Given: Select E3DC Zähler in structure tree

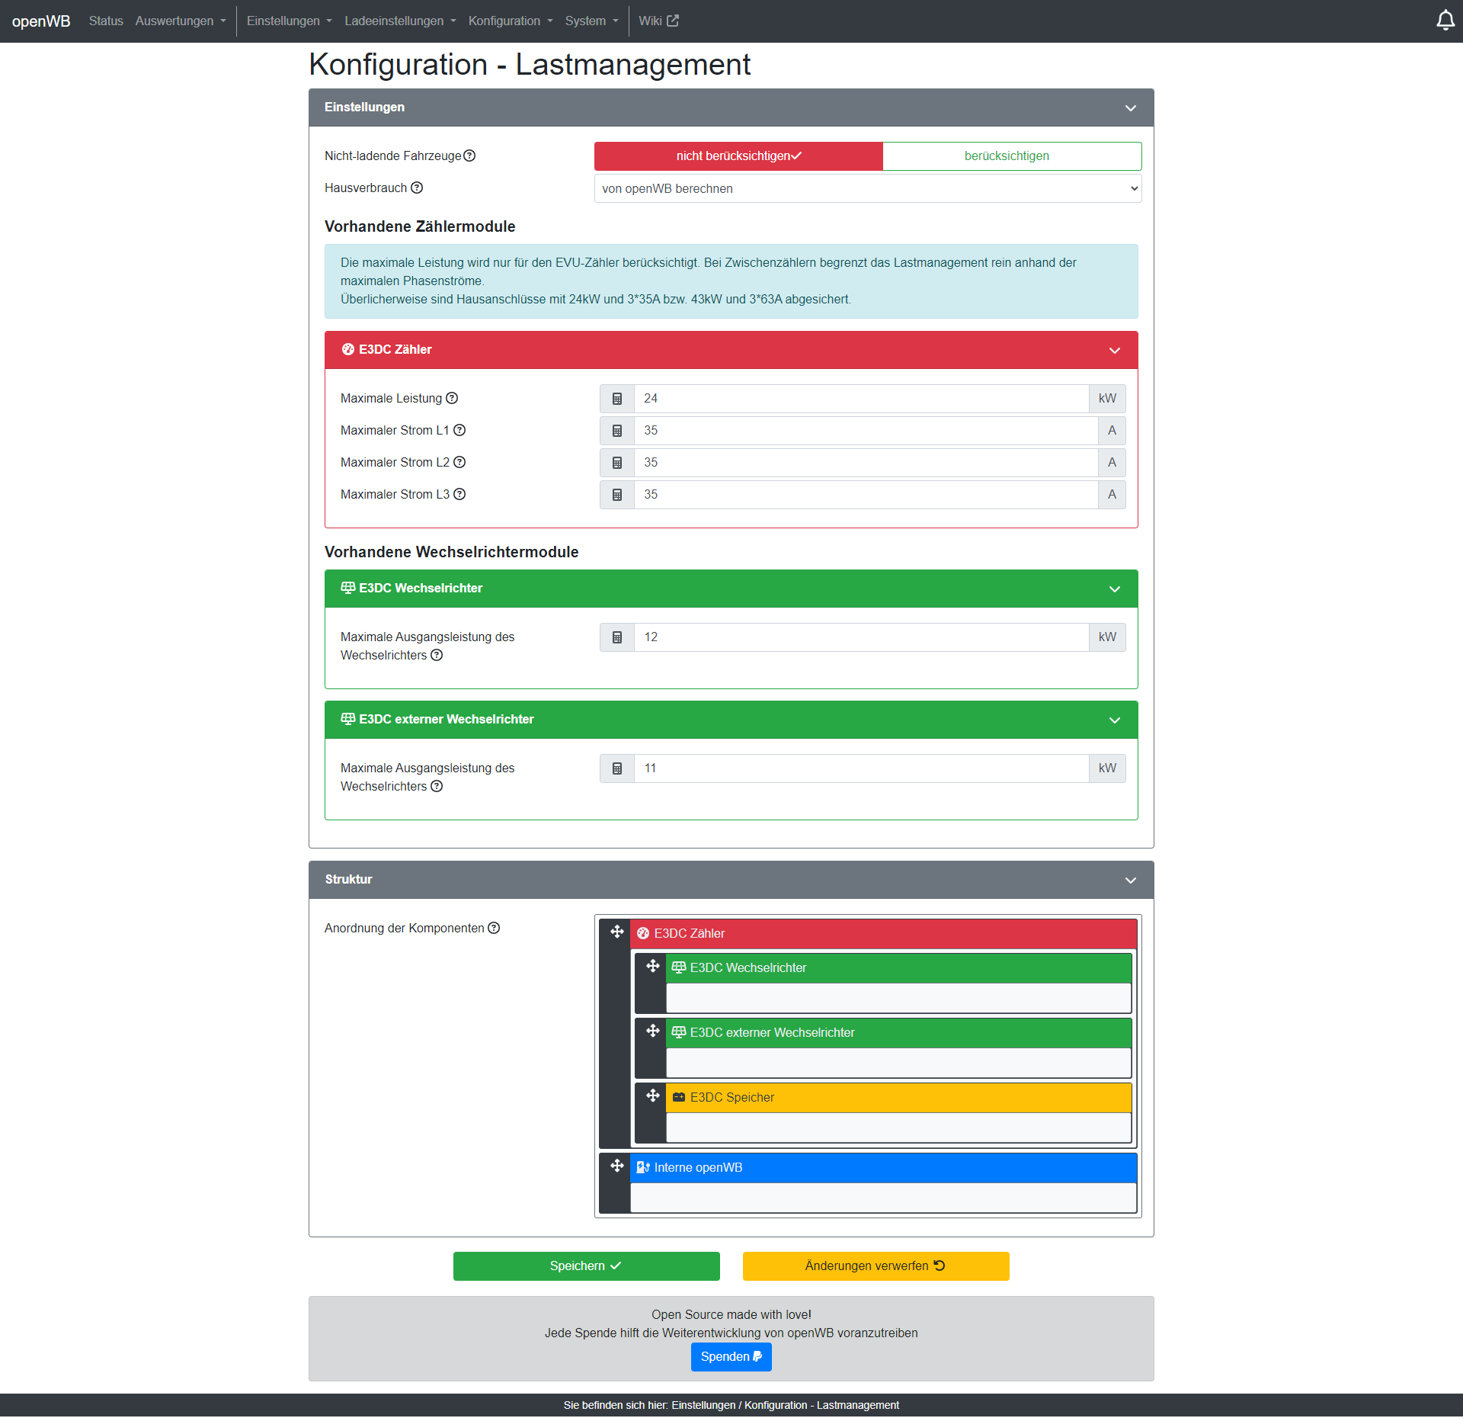Looking at the screenshot, I should tap(883, 934).
